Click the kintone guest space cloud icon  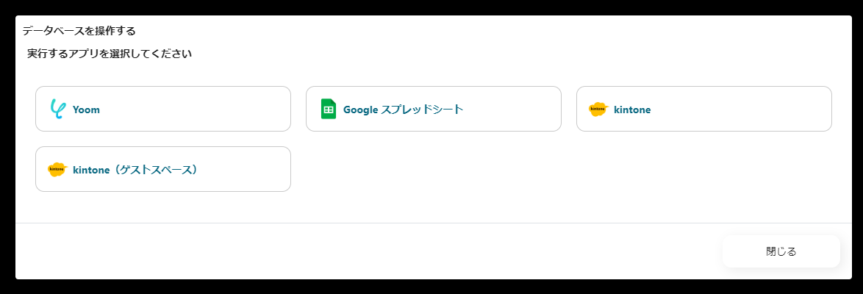click(57, 170)
